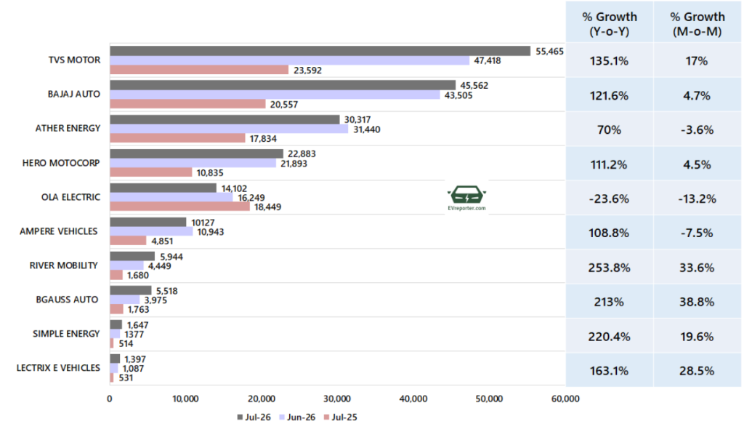Image resolution: width=744 pixels, height=432 pixels.
Task: Click the SIMPLE ENERGY label
Action: [66, 334]
